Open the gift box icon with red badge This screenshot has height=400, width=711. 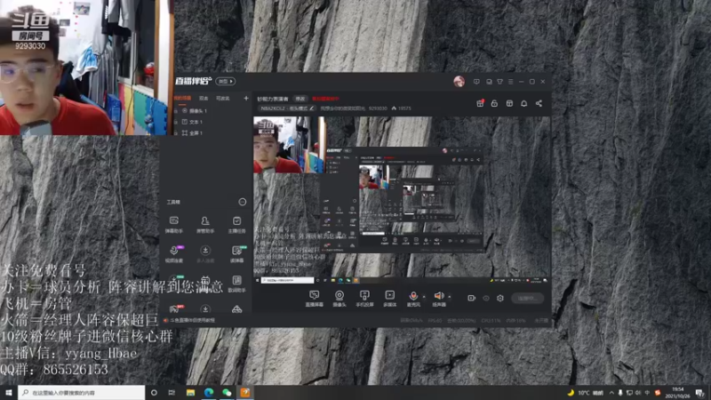coord(480,103)
